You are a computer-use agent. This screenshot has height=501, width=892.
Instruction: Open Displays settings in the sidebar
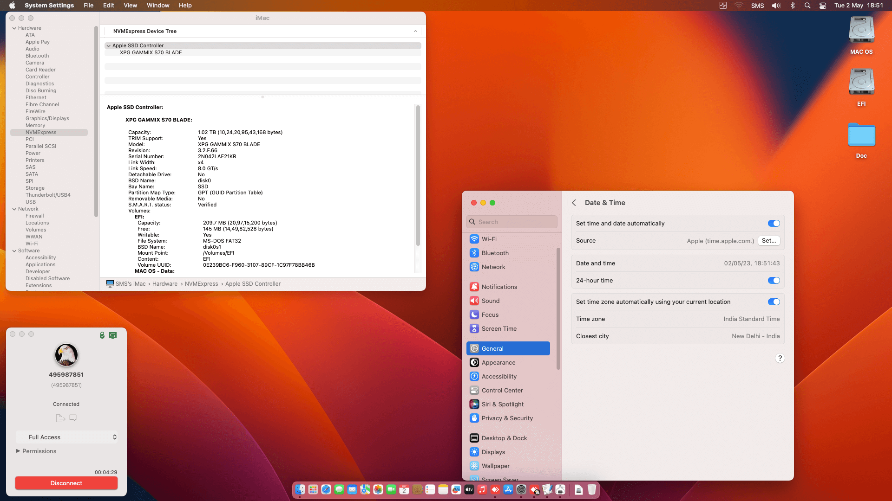tap(508, 452)
